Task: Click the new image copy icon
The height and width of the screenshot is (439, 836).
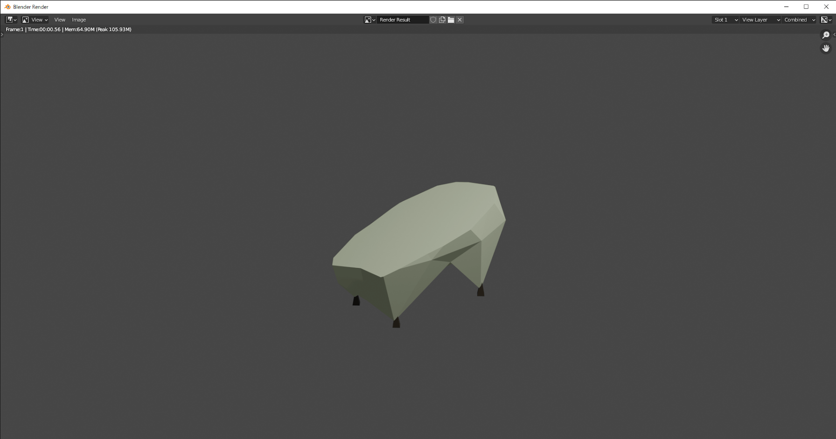Action: pyautogui.click(x=442, y=20)
